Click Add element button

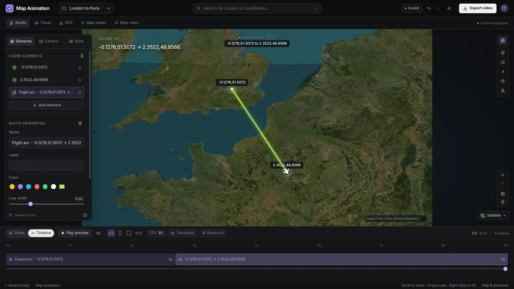click(47, 105)
